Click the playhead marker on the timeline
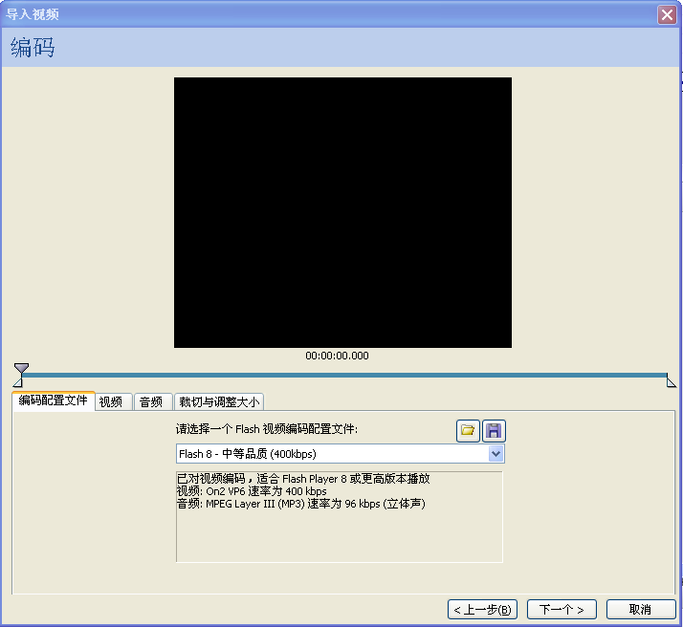Viewport: 683px width, 627px height. [21, 369]
